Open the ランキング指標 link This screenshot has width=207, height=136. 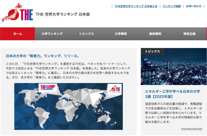pos(172,6)
